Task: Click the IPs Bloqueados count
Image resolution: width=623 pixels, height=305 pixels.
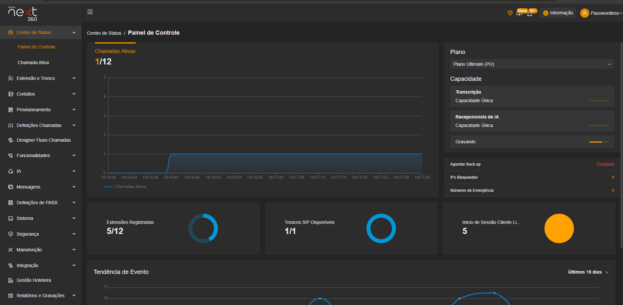Action: click(x=613, y=177)
